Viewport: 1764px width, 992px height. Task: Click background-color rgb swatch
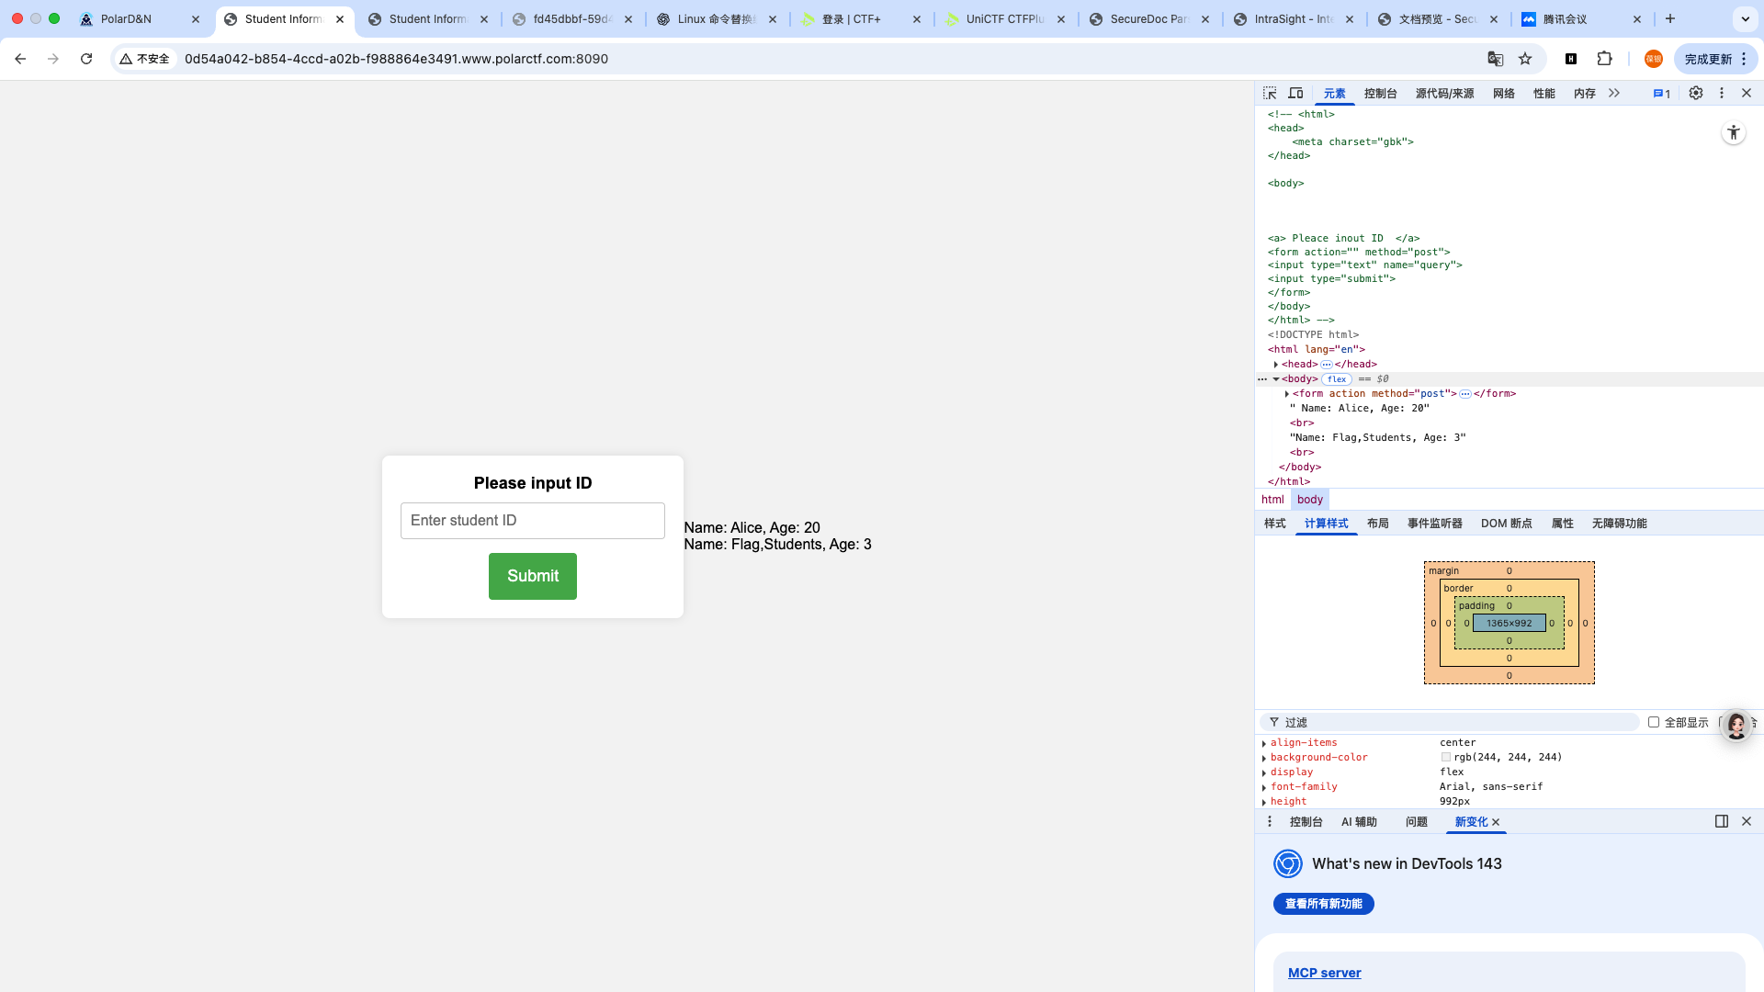coord(1446,758)
